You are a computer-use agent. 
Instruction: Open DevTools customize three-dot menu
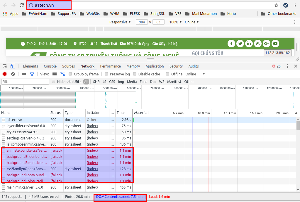(287, 66)
